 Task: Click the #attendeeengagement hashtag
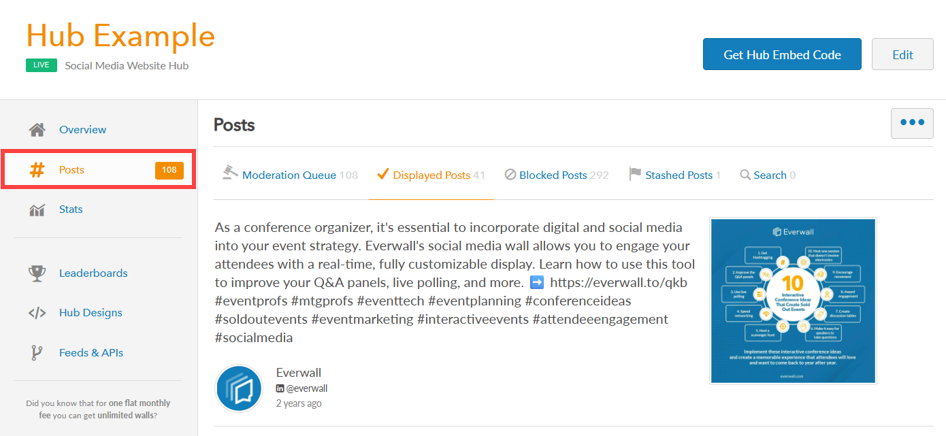pyautogui.click(x=600, y=319)
